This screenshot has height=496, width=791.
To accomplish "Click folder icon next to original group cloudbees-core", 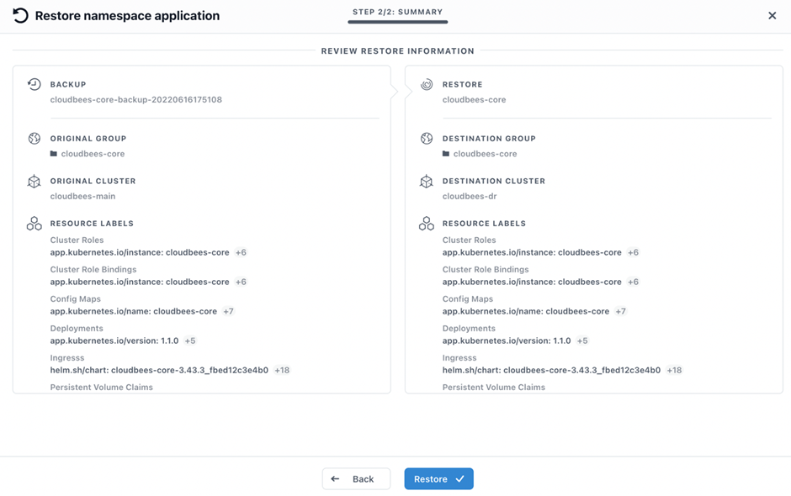I will click(54, 154).
